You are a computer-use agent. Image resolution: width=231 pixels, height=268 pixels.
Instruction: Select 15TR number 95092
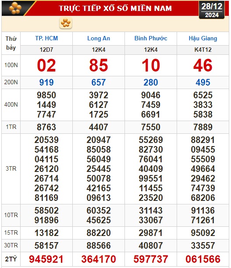[x=203, y=233]
